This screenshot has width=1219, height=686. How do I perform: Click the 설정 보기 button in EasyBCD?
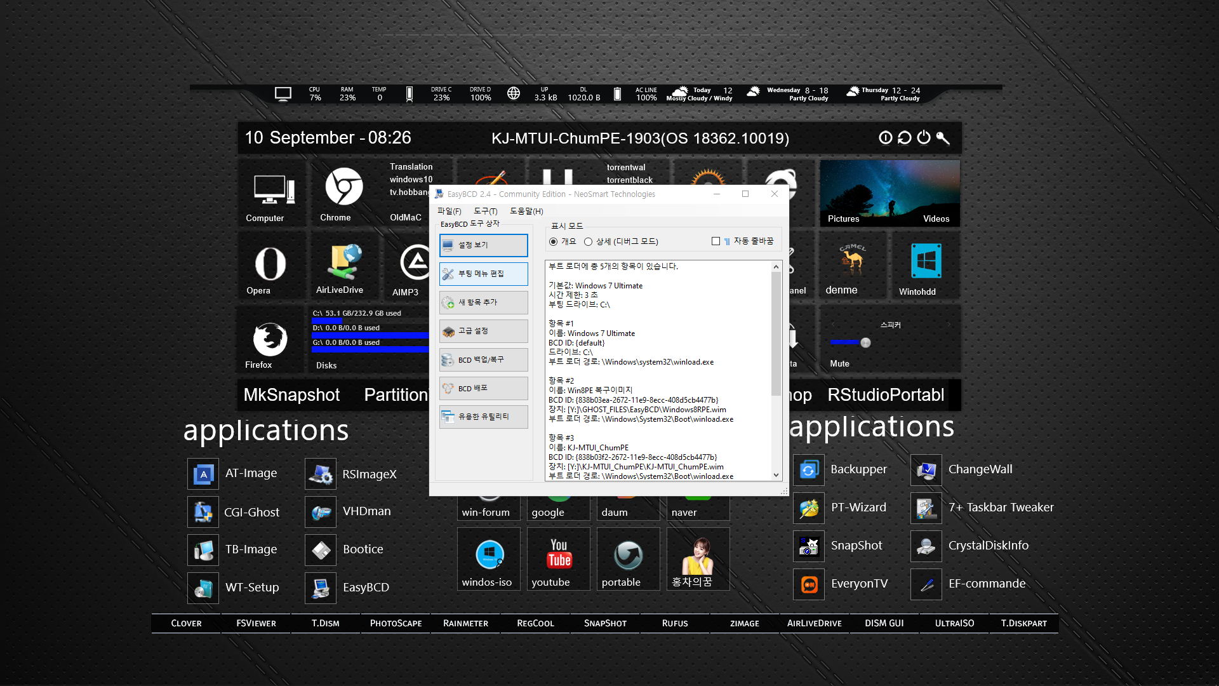point(483,245)
